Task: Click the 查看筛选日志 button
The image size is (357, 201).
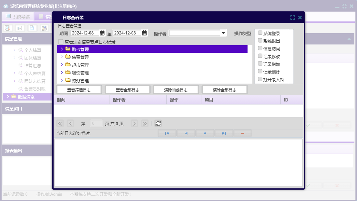Action: (79, 90)
